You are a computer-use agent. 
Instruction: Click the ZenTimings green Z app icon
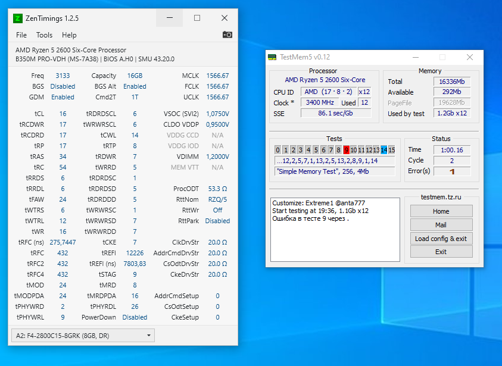point(18,18)
